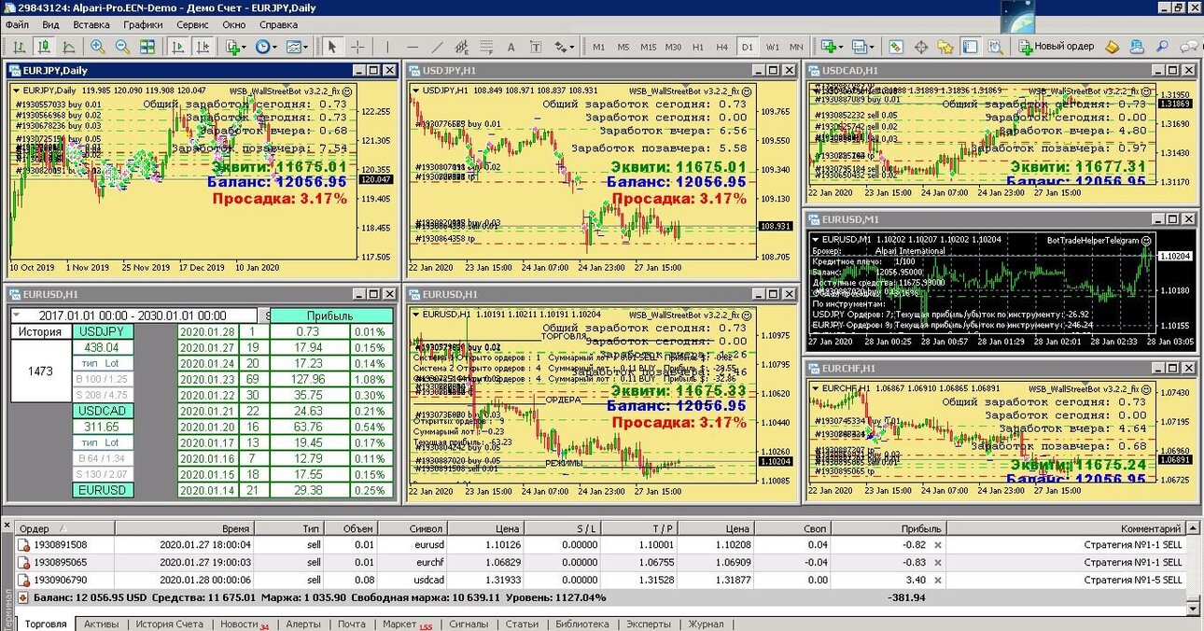Select the text tool A
The height and width of the screenshot is (631, 1204).
pyautogui.click(x=511, y=47)
